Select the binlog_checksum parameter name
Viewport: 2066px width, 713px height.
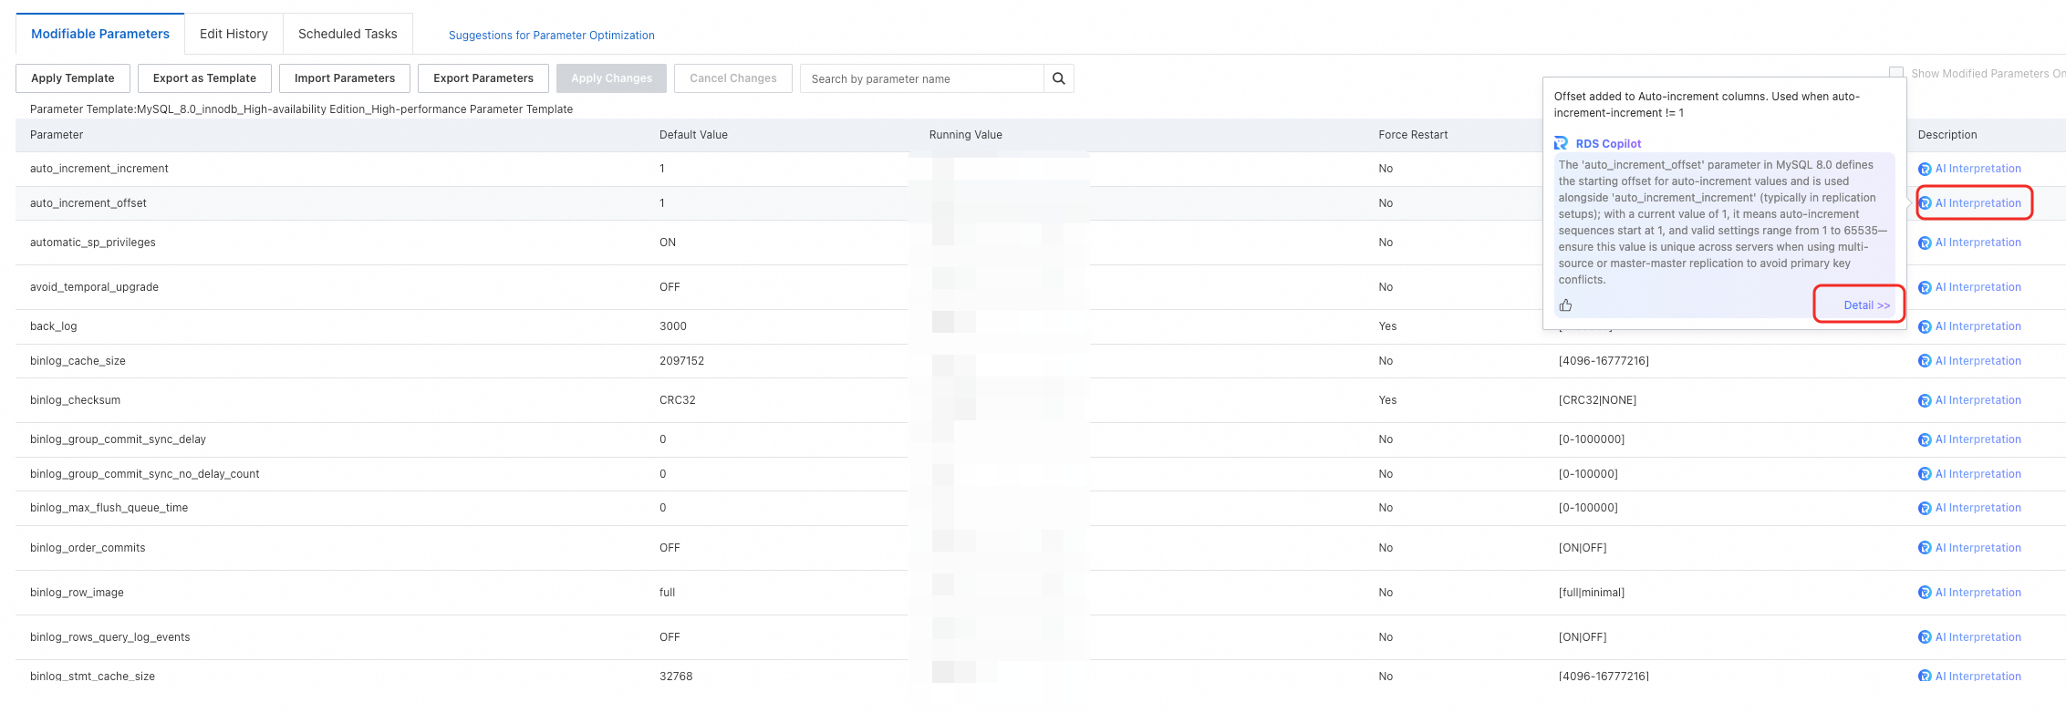[75, 400]
